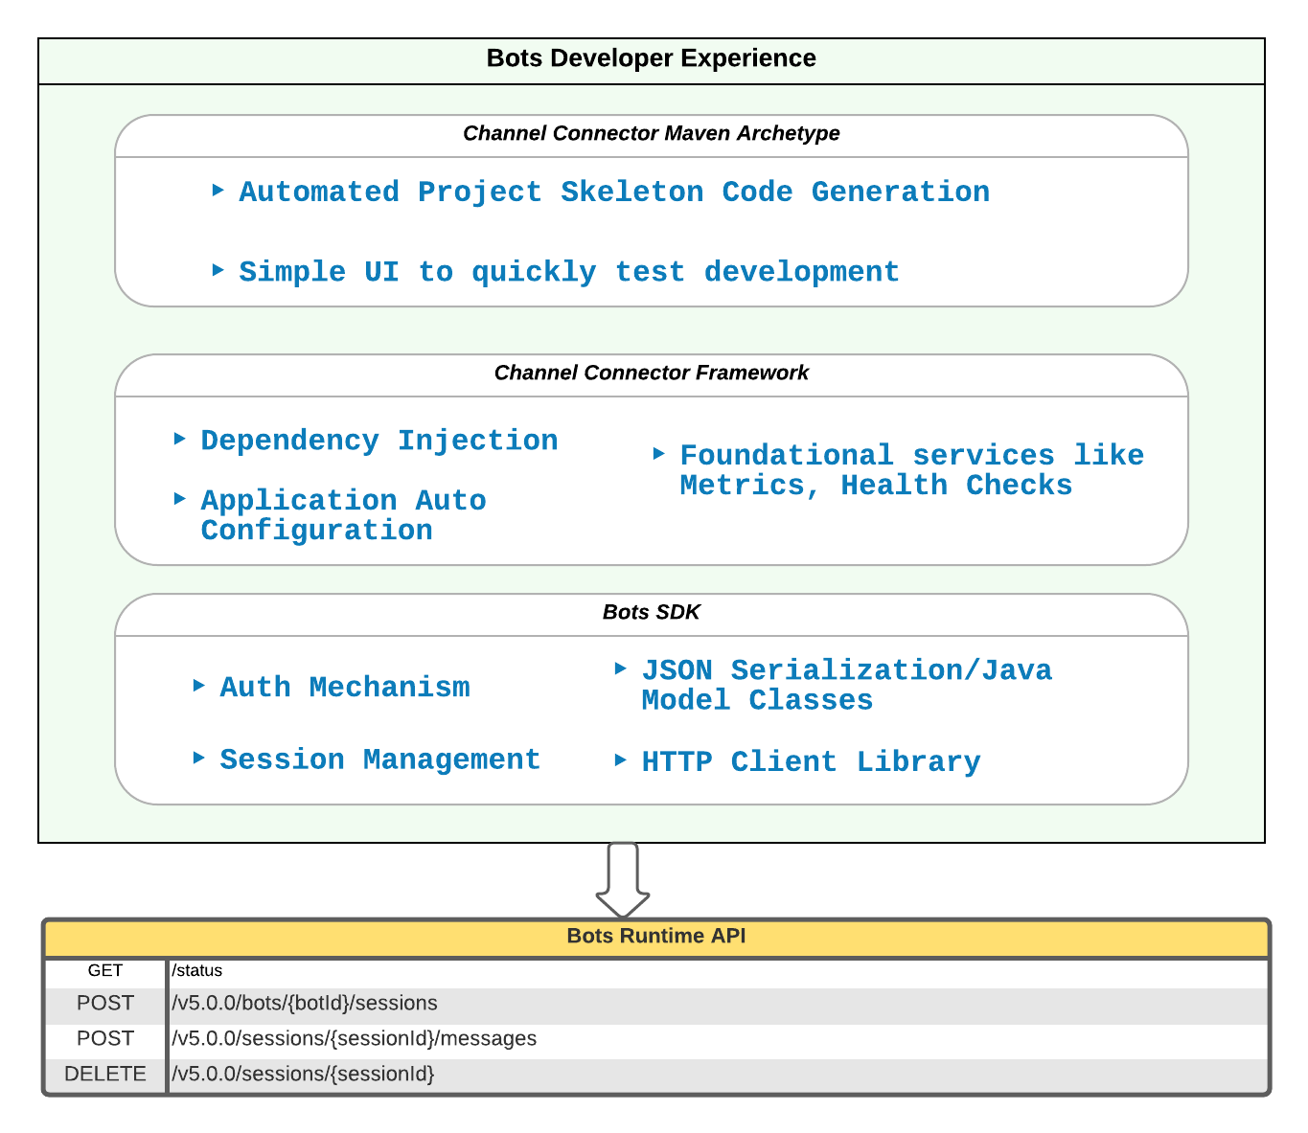Expand the Channel Connector Framework section

pos(652,374)
